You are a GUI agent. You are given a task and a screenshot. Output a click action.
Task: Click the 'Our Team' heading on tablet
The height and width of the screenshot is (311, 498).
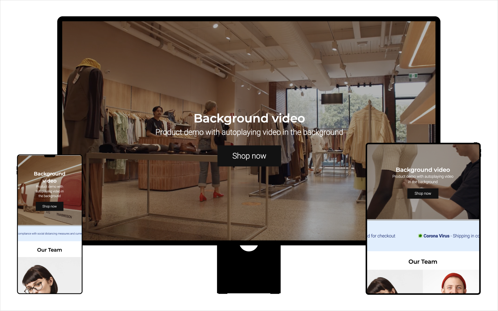(423, 262)
